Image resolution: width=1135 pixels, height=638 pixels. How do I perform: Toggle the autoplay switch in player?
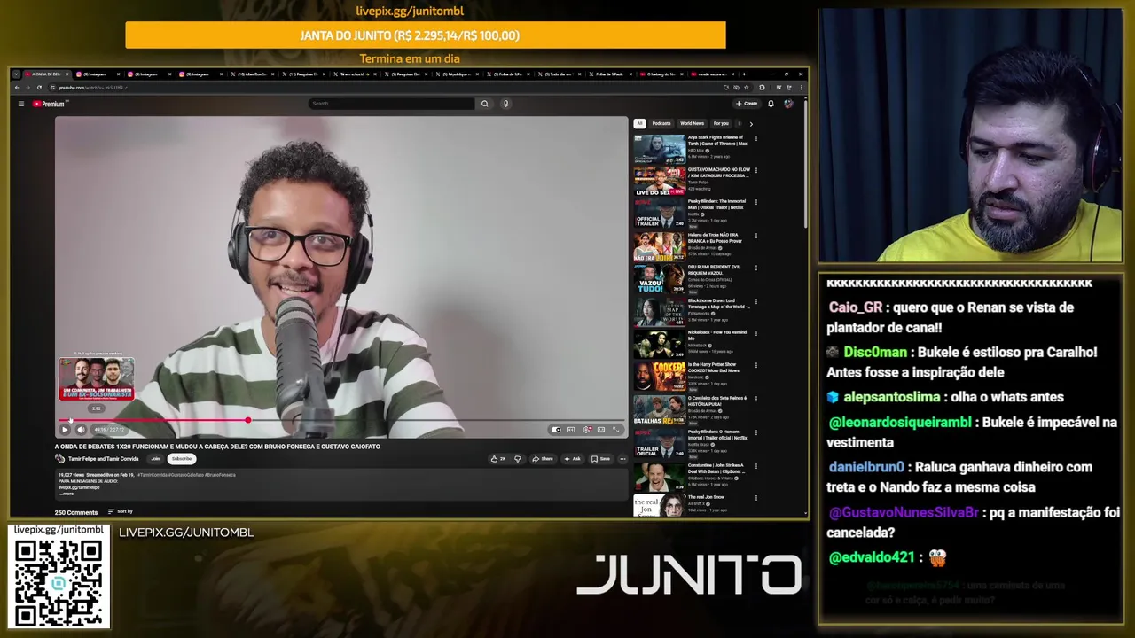(x=556, y=430)
